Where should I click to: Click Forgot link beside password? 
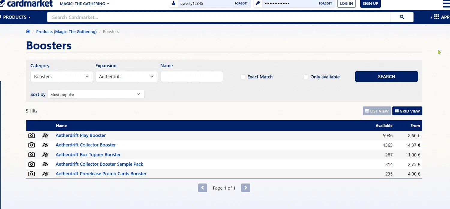(x=325, y=4)
